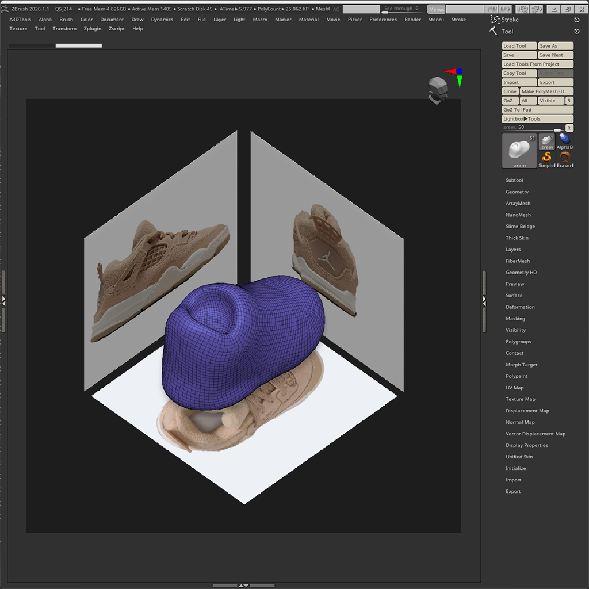
Task: Select the SimpleBrush tool icon
Action: click(x=546, y=159)
